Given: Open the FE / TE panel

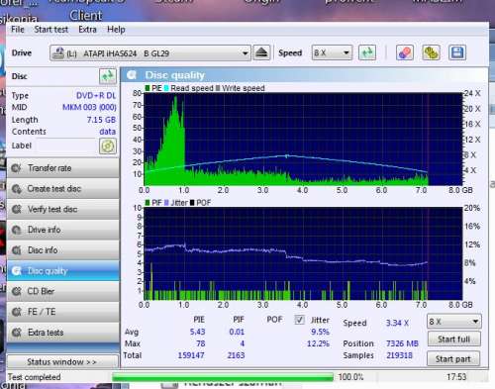Looking at the screenshot, I should pos(63,312).
